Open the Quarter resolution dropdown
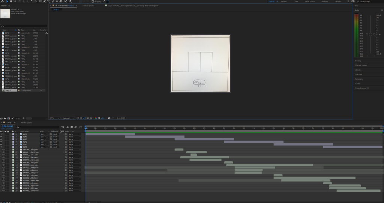Screen dimensions: 384x203 pos(68,118)
